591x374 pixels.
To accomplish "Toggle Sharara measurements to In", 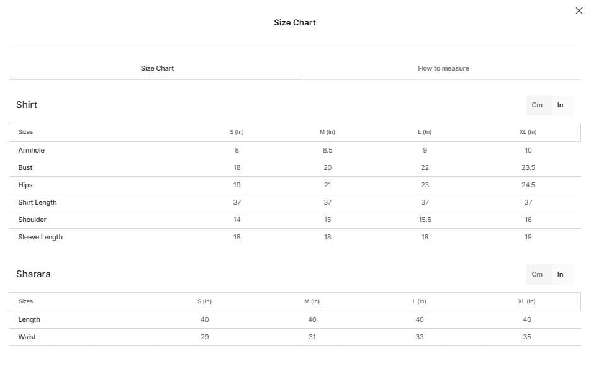I will tap(560, 274).
